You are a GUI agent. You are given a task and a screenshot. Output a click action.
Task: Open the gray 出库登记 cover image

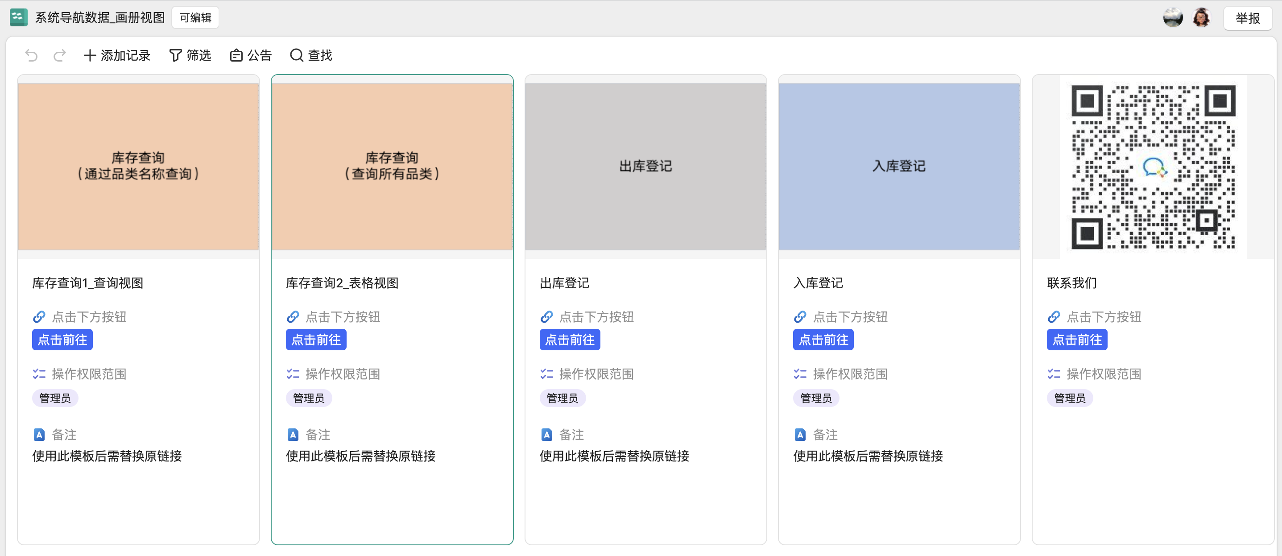click(x=645, y=166)
